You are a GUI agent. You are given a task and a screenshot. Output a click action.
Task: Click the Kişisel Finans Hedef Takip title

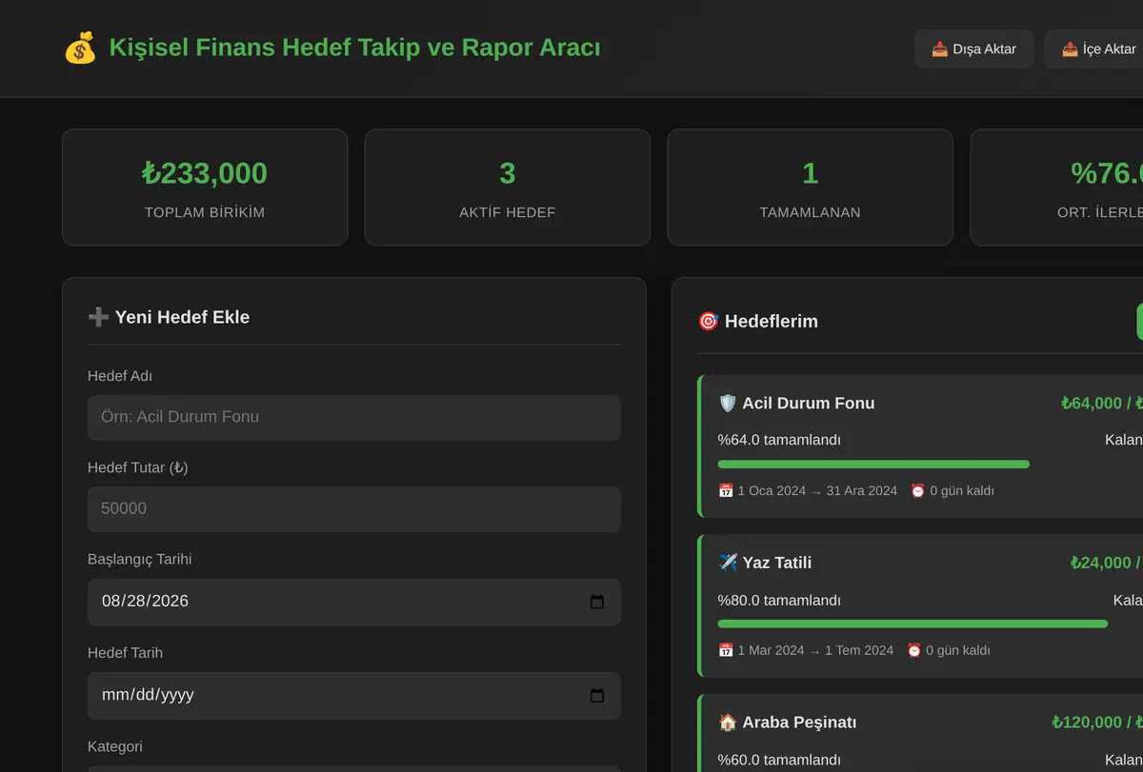(x=355, y=47)
